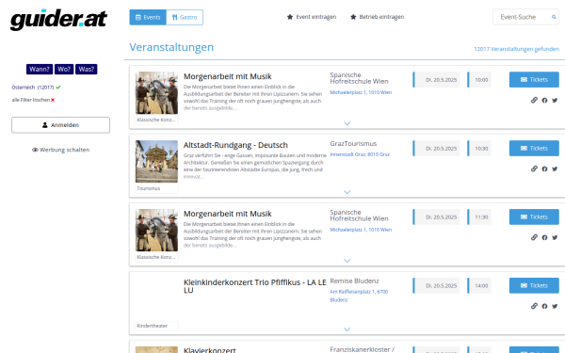Open Morgenarbeit mit Musik 11:30 thumbnail

pyautogui.click(x=156, y=231)
